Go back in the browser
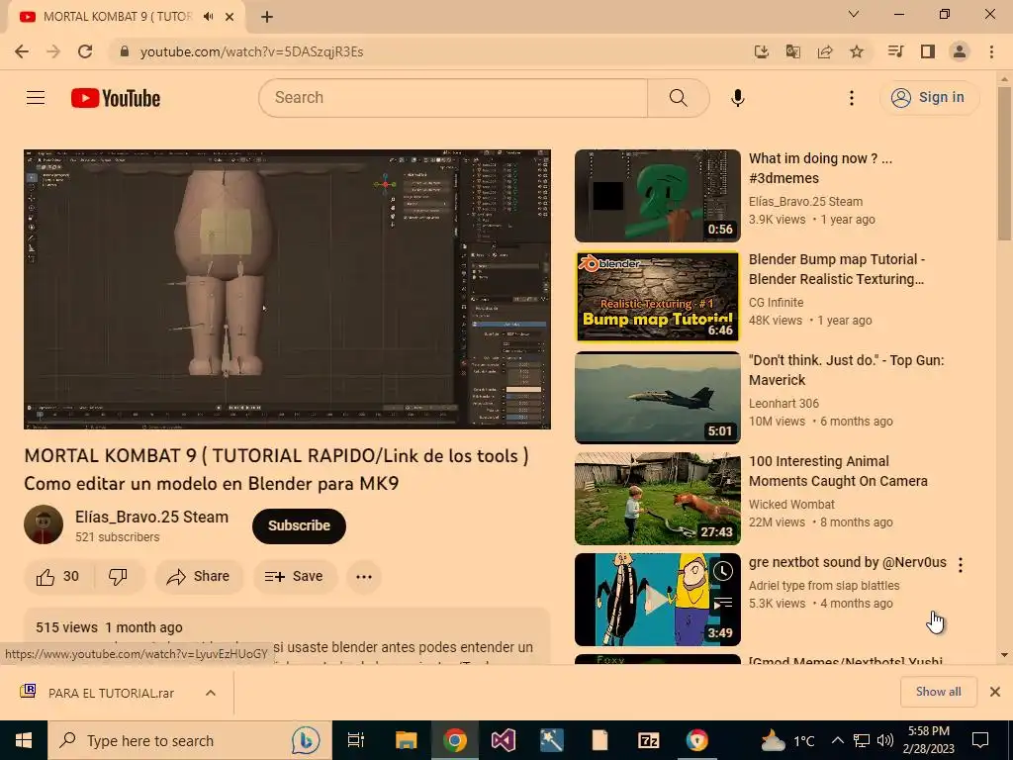This screenshot has height=760, width=1013. pos(22,51)
